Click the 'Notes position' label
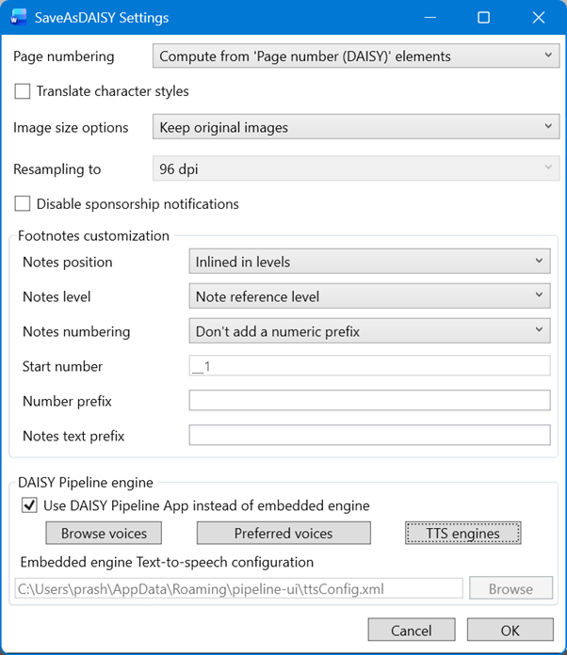 click(67, 262)
